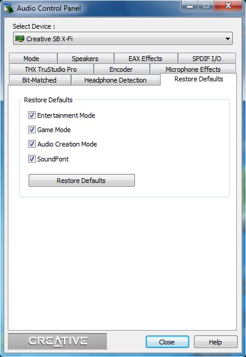Expand the Creative SB X-Fi device list

[123, 38]
